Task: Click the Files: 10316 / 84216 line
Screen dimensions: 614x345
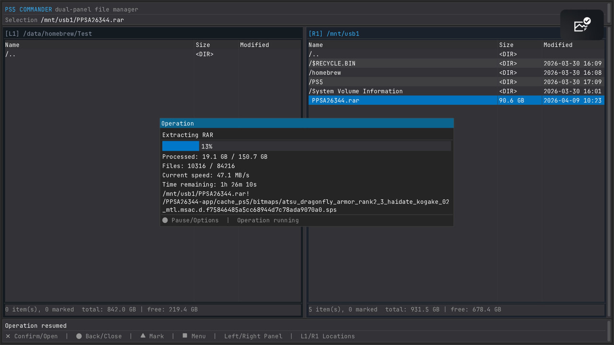Action: 199,166
